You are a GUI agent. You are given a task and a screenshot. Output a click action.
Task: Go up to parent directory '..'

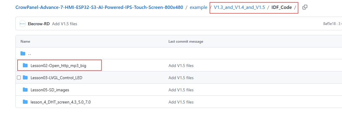coord(29,53)
